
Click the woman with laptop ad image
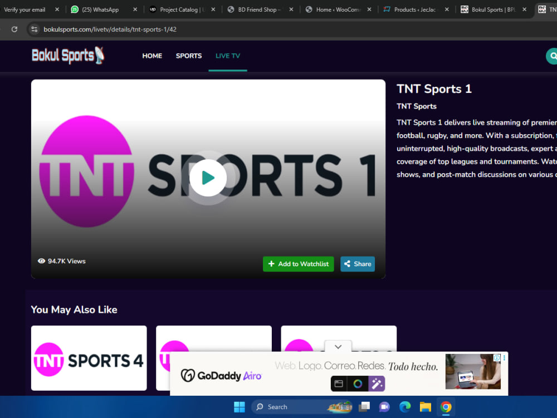pos(473,371)
